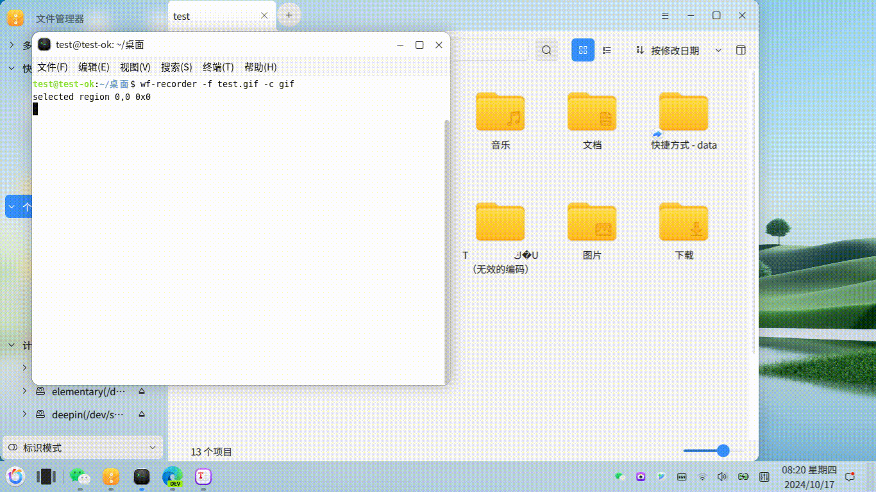
Task: Open the terminal 搜索(S) menu
Action: tap(176, 67)
